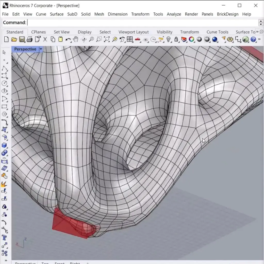Expand the toolbar tabs overflow chevron
Image resolution: width=264 pixels, height=264 pixels.
coord(257,32)
